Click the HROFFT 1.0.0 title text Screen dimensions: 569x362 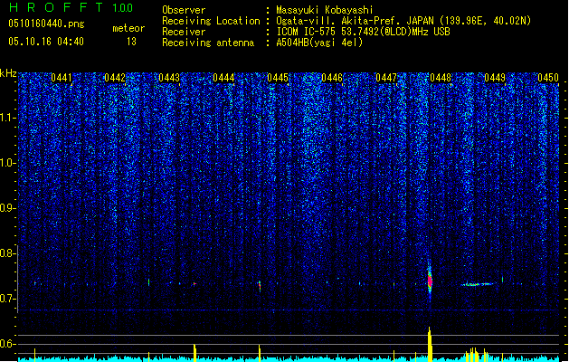pyautogui.click(x=71, y=7)
